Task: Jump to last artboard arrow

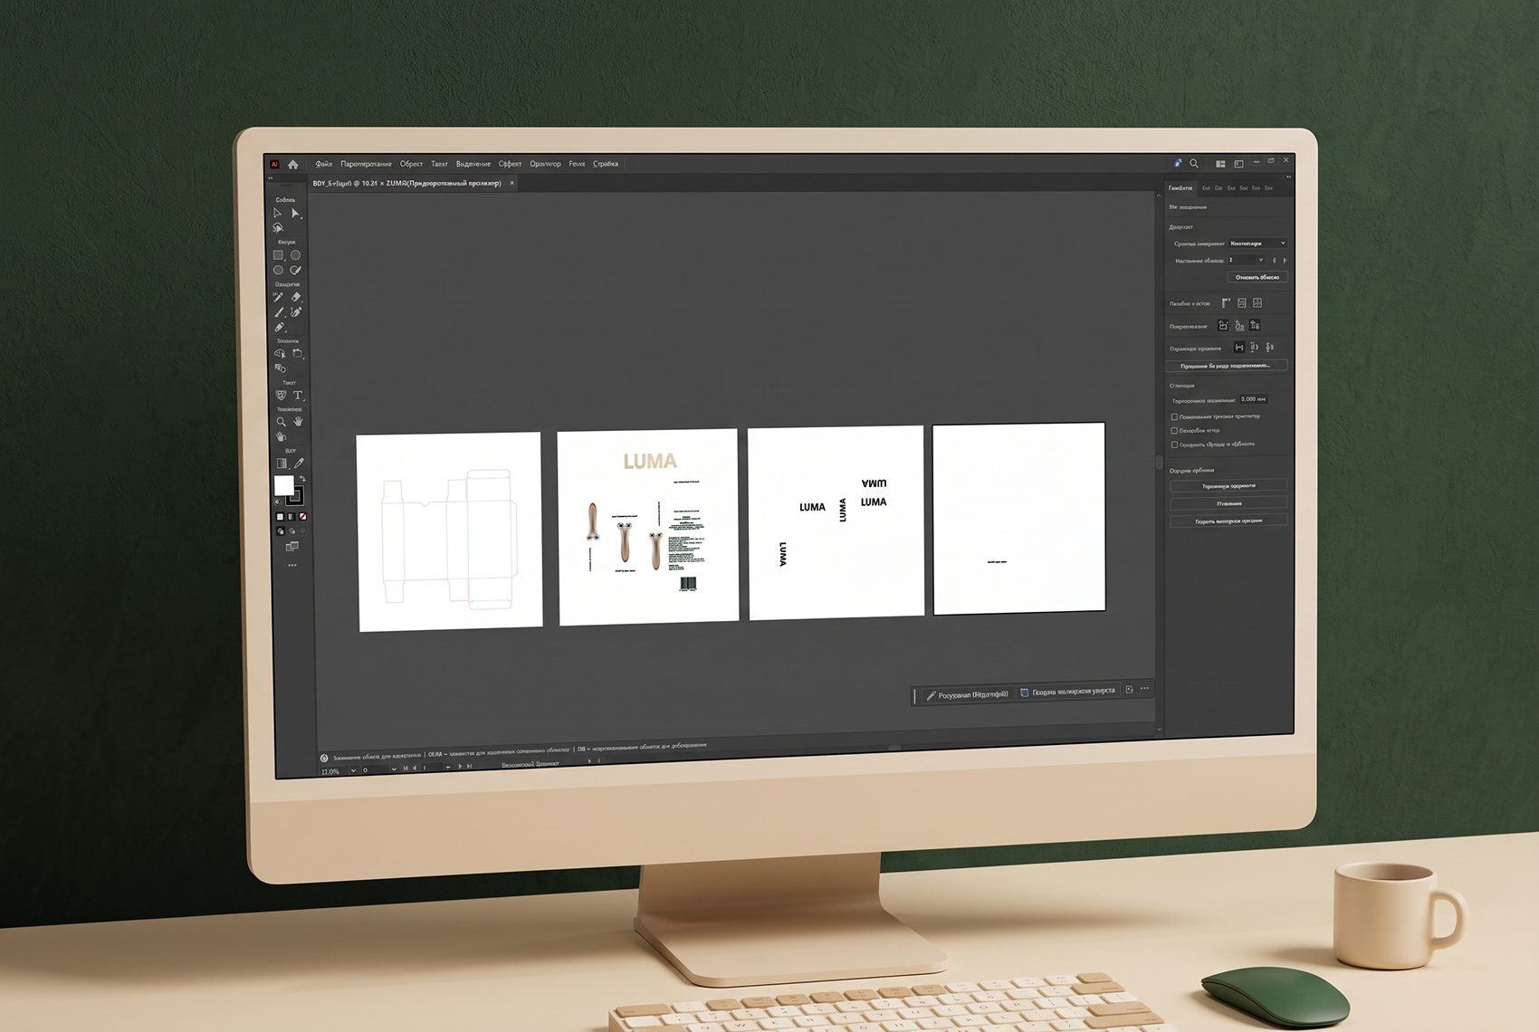Action: (469, 766)
